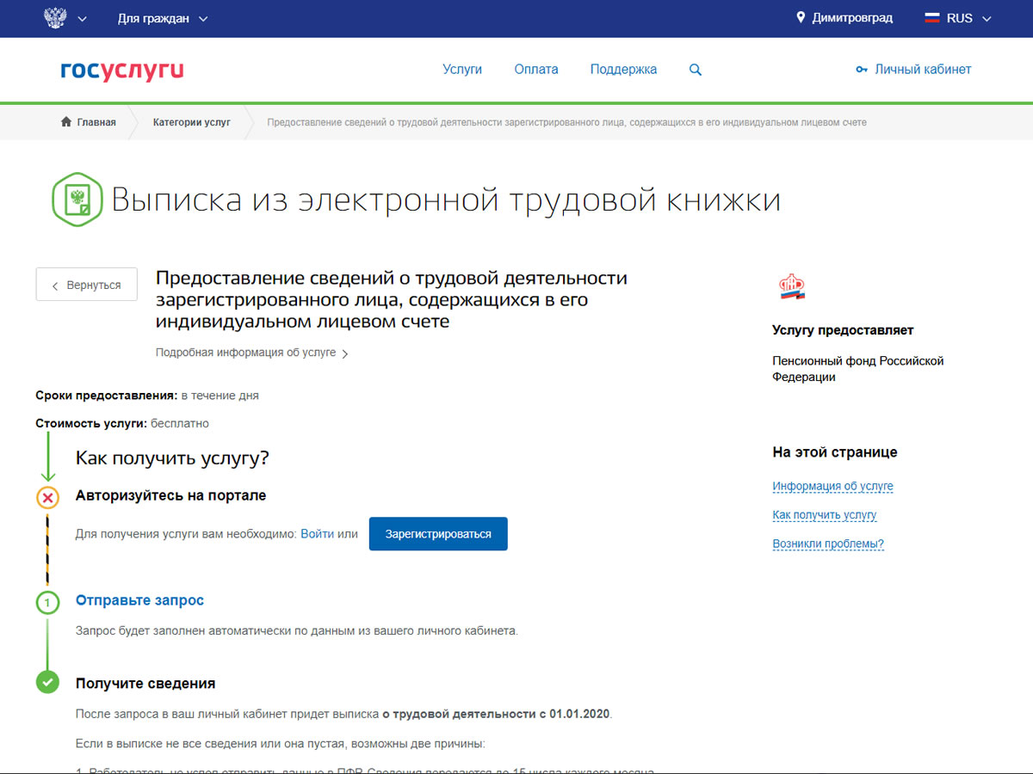1033x774 pixels.
Task: Go to homepage via госуслуги logo
Action: tap(122, 71)
